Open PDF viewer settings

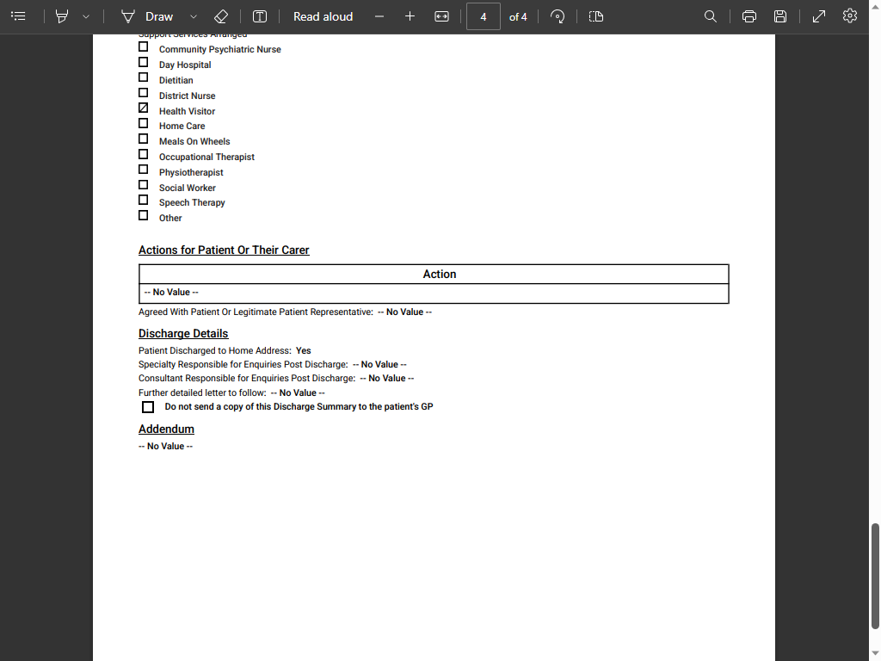(x=849, y=15)
